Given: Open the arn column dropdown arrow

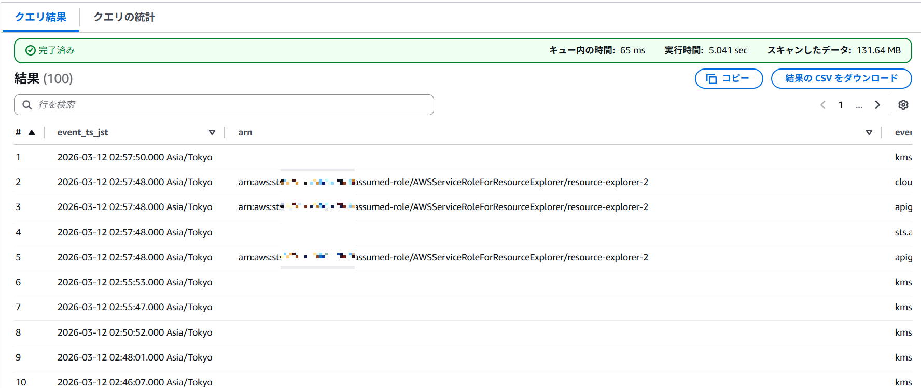Looking at the screenshot, I should point(869,133).
